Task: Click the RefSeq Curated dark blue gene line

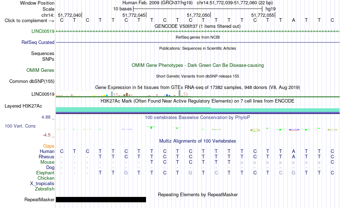Action: [x=198, y=42]
